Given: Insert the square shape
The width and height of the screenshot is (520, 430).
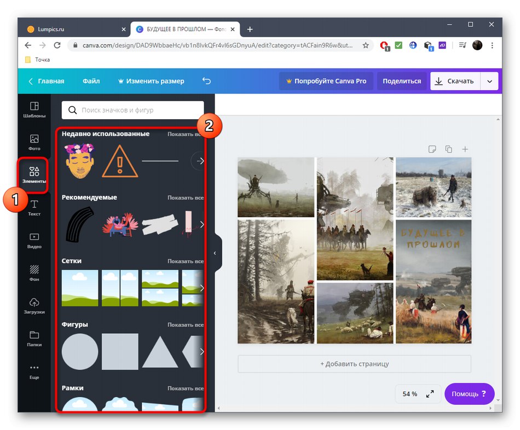Looking at the screenshot, I should point(120,351).
